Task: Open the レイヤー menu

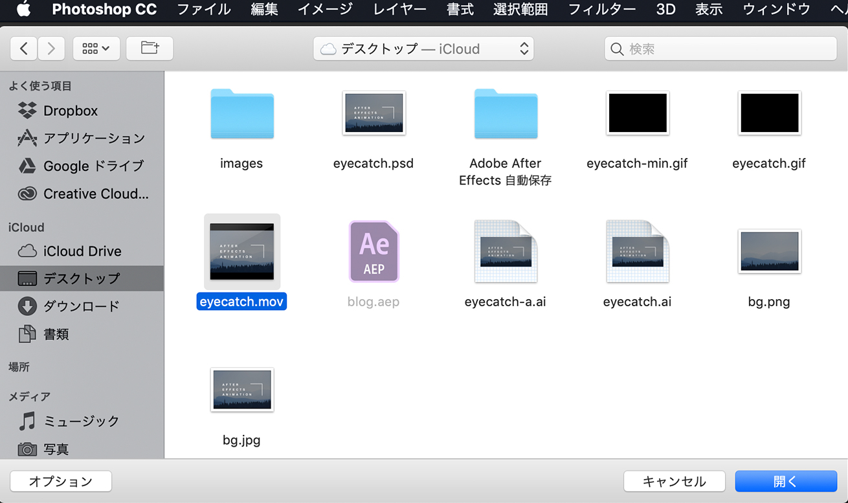Action: 400,9
